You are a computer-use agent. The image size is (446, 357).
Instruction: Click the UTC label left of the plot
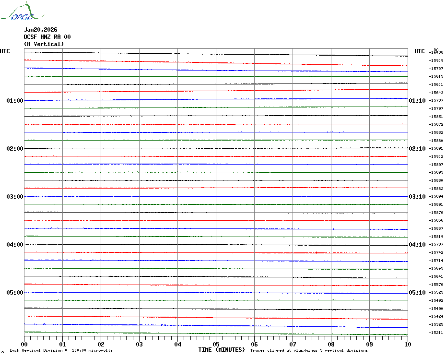(5, 51)
